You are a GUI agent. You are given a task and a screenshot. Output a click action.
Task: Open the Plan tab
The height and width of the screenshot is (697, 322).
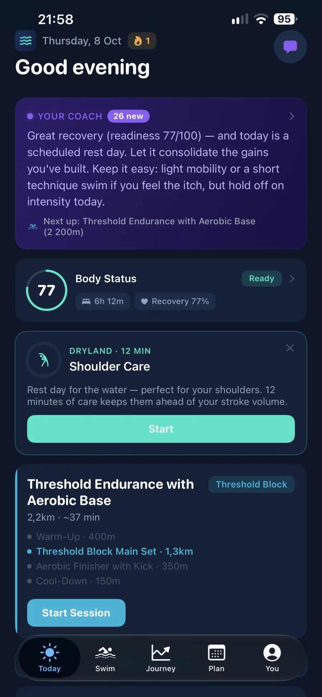(216, 658)
